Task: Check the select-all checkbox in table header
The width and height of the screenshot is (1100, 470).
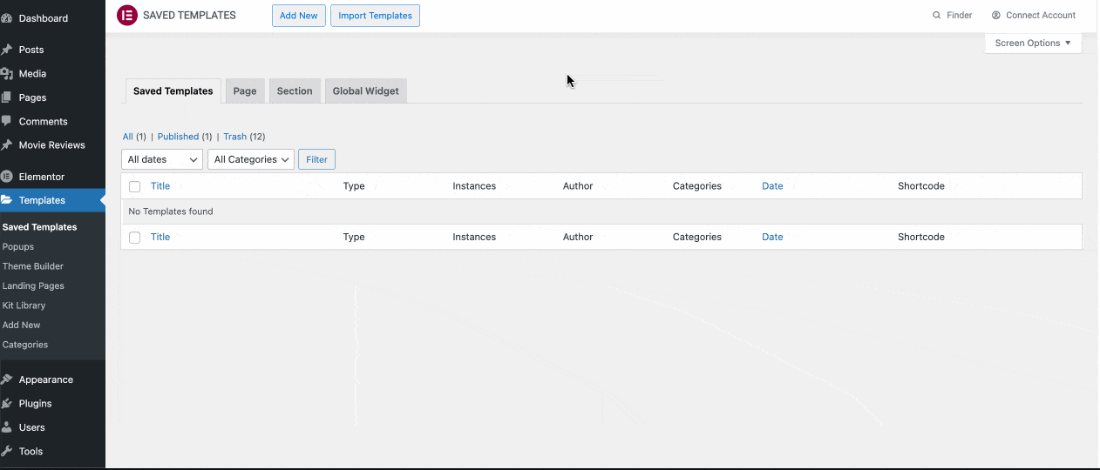Action: pos(134,186)
